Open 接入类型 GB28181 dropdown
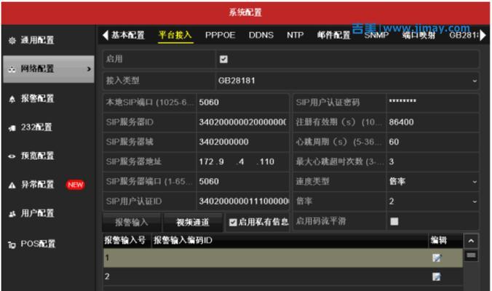The height and width of the screenshot is (291, 492). point(347,81)
